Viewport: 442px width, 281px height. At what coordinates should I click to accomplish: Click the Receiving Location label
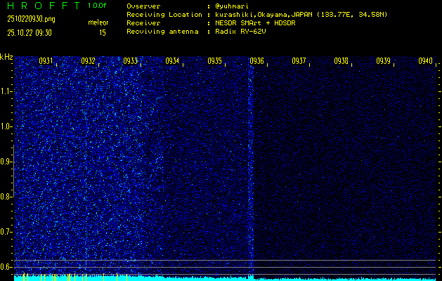coord(164,15)
